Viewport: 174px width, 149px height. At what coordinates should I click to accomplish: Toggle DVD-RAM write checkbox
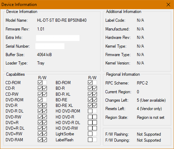click(45, 140)
